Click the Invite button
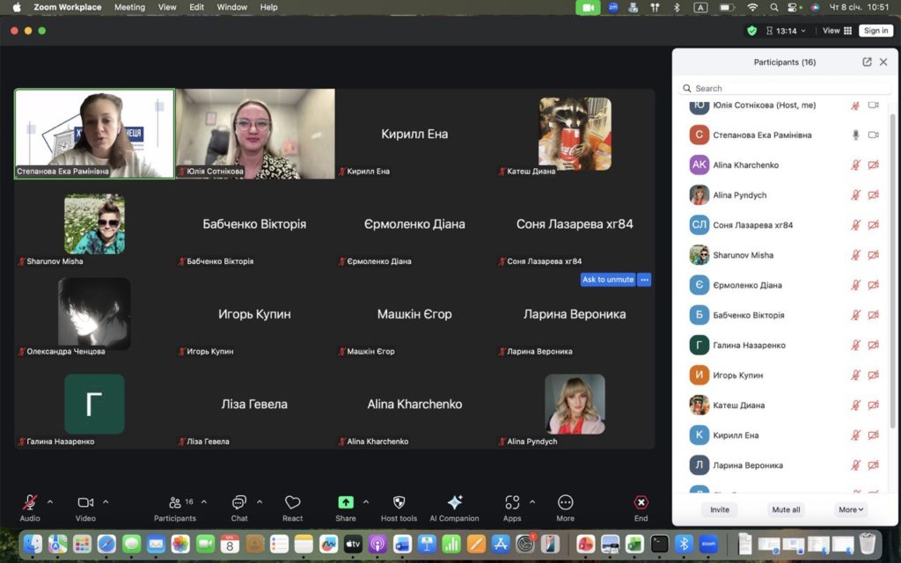Screen dimensions: 901x563 [x=720, y=509]
